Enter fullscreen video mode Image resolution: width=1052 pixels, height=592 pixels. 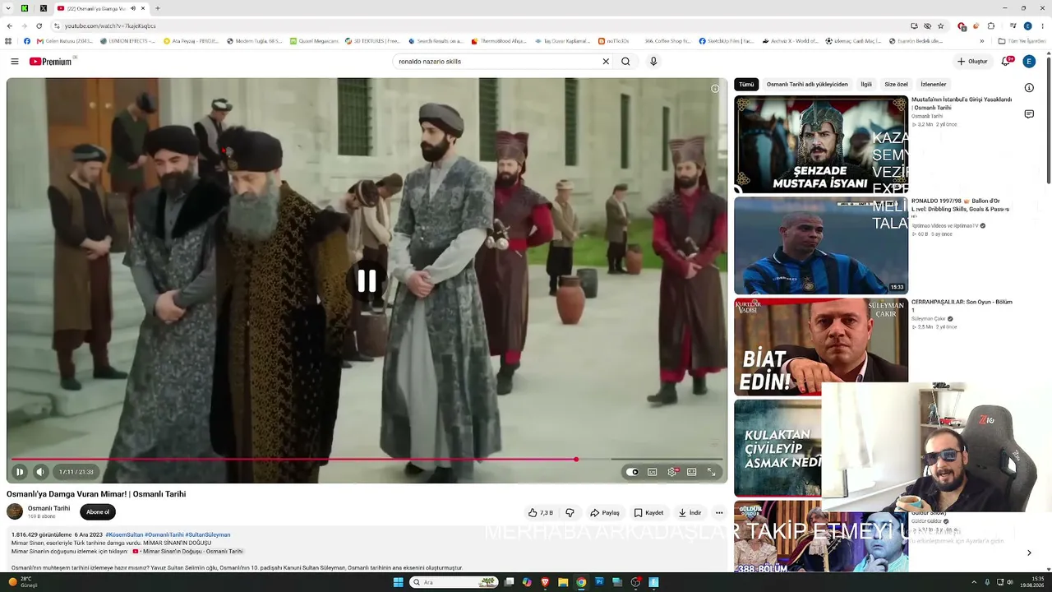tap(712, 472)
